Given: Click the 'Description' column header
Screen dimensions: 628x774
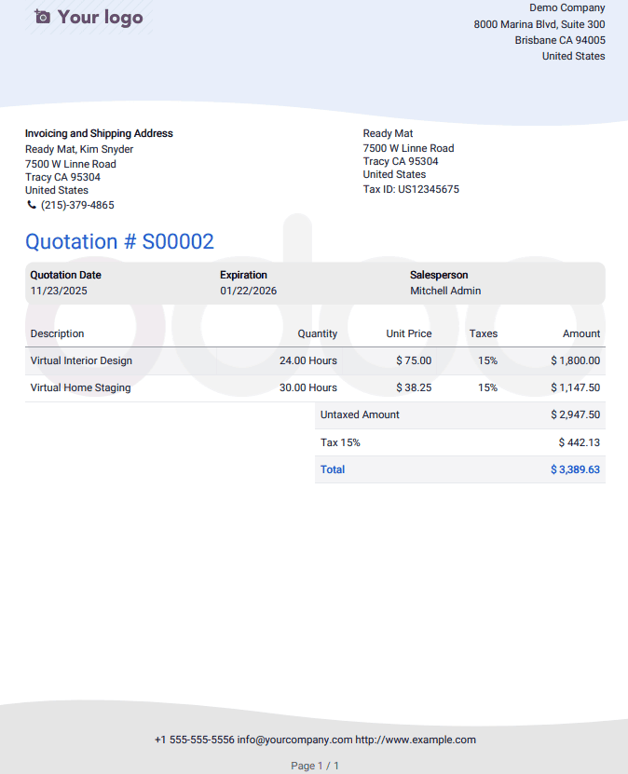Looking at the screenshot, I should pos(57,333).
